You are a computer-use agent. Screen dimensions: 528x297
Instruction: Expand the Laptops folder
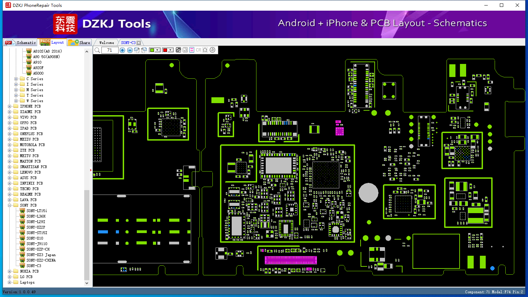[9, 282]
